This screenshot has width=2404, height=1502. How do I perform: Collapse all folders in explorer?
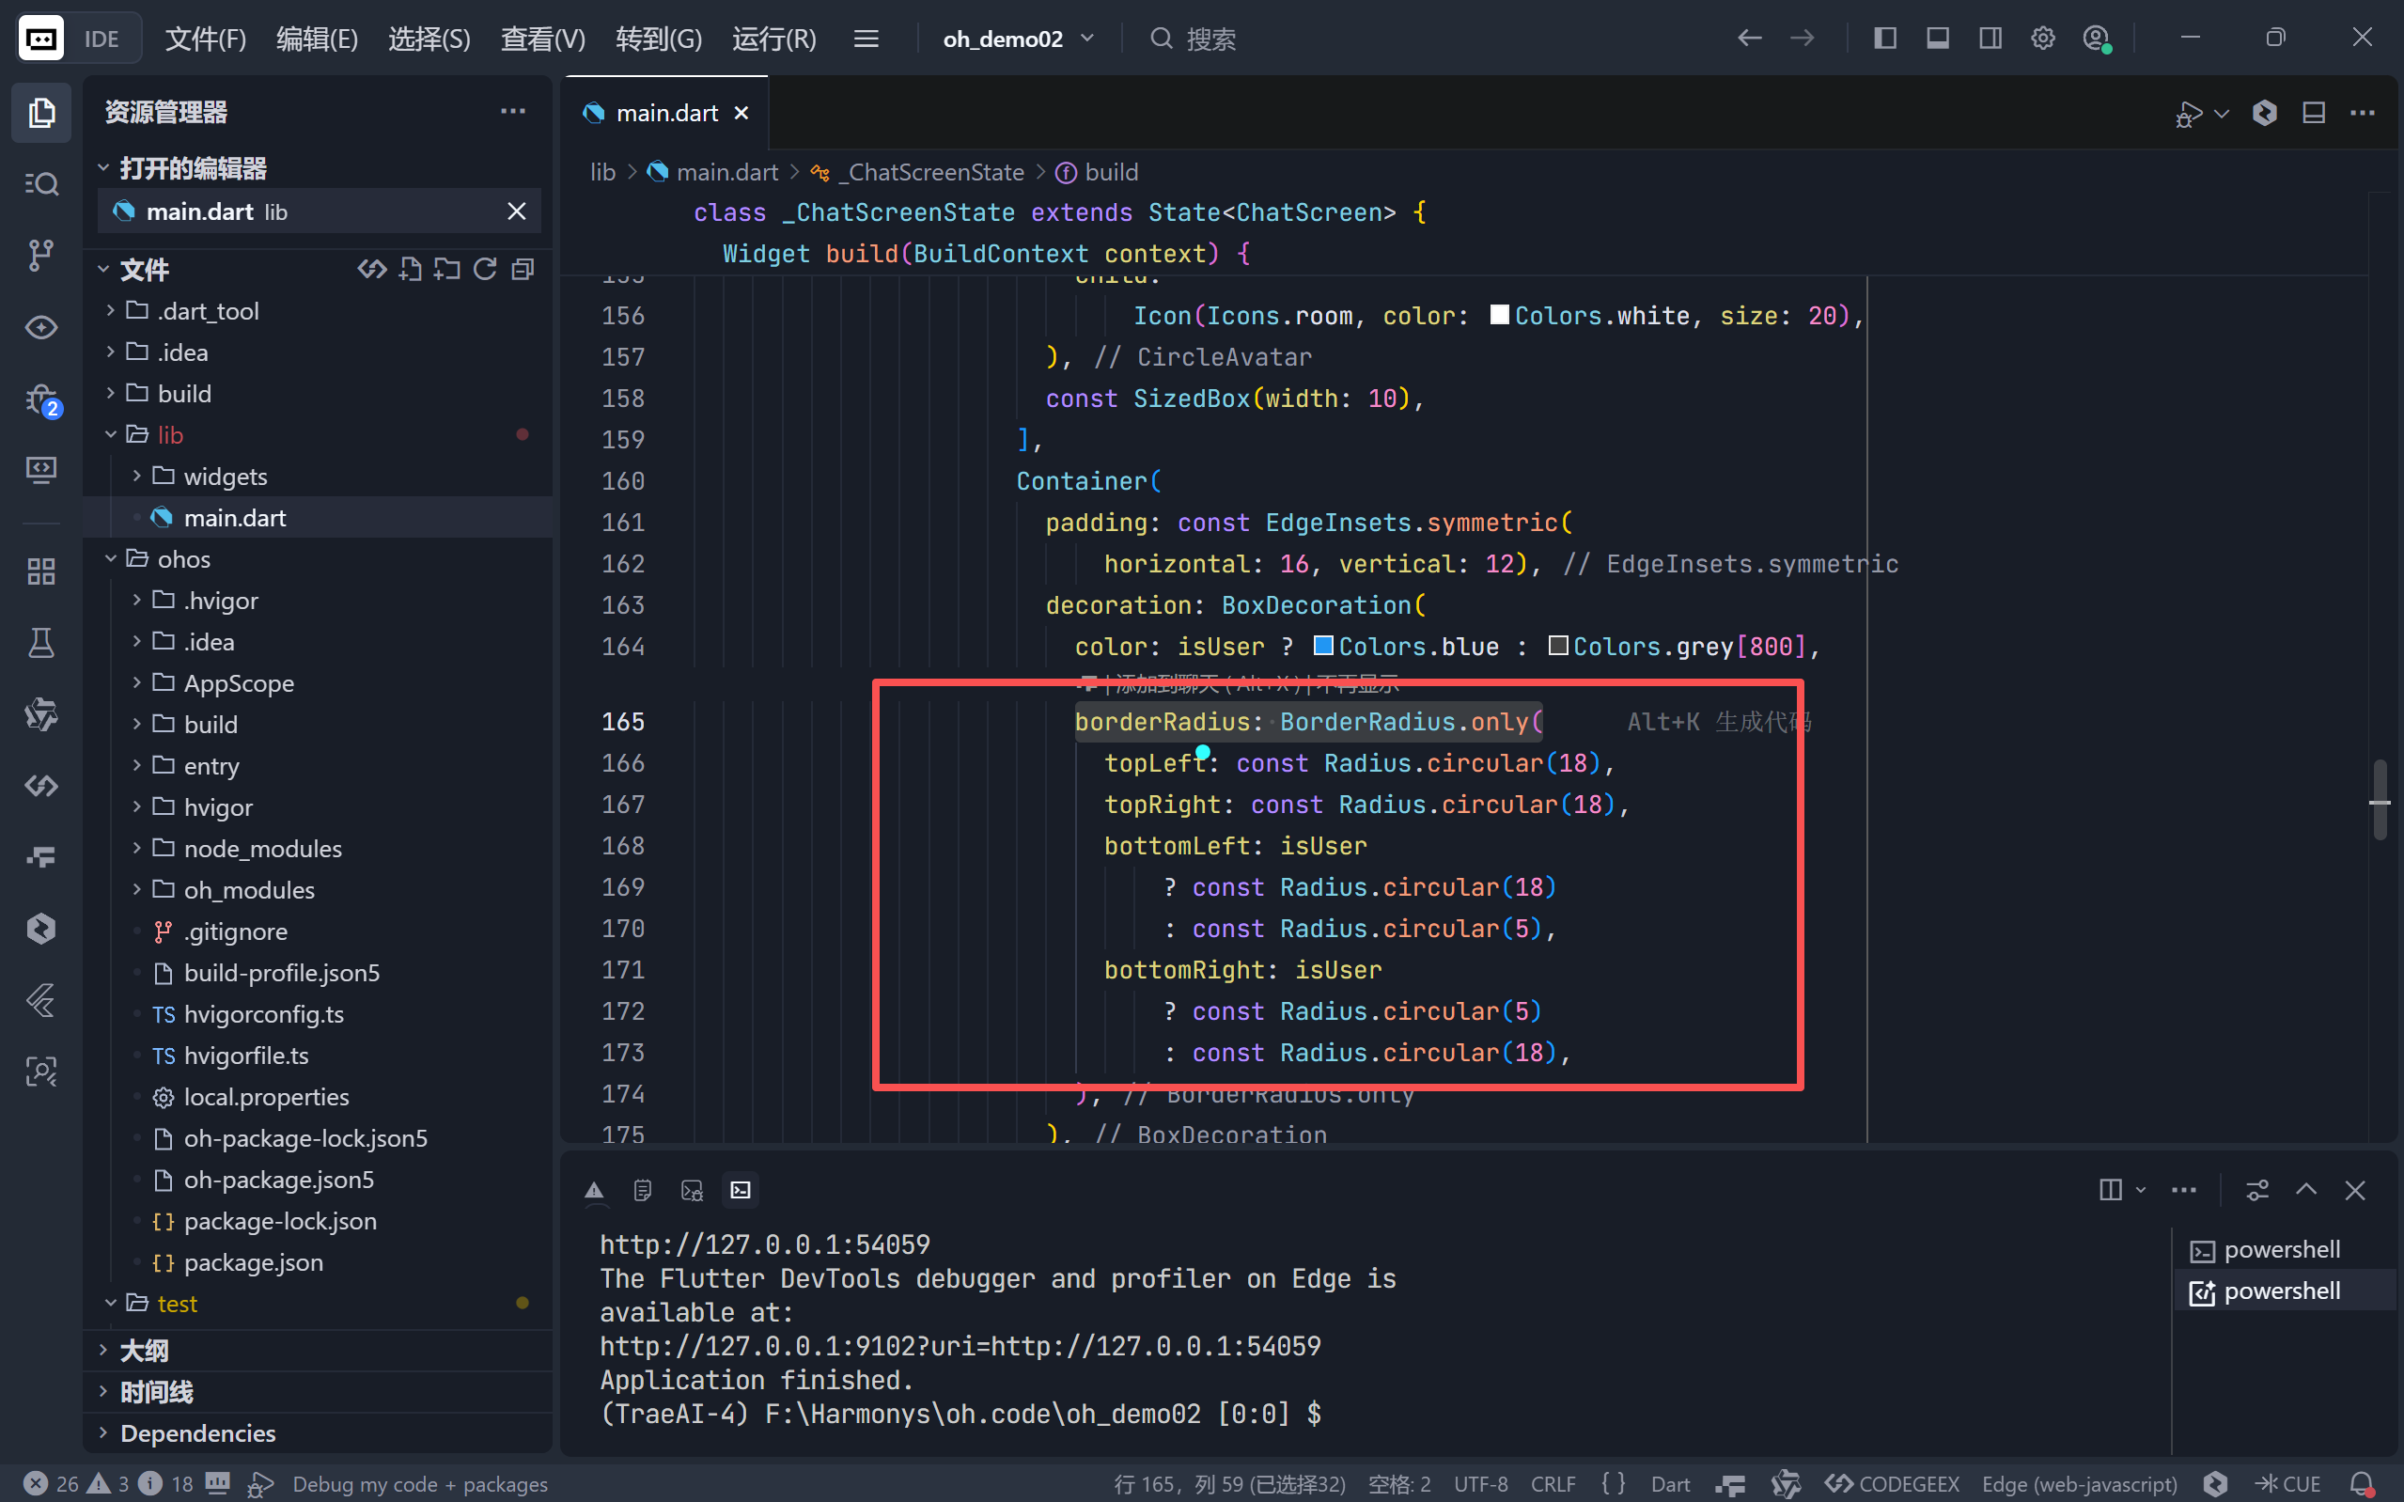(x=523, y=269)
